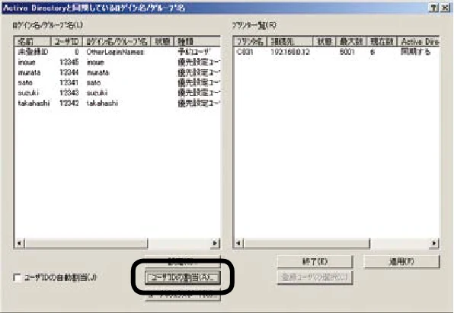Image resolution: width=454 pixels, height=313 pixels.
Task: Click user ID 12342 cell
Action: click(69, 103)
